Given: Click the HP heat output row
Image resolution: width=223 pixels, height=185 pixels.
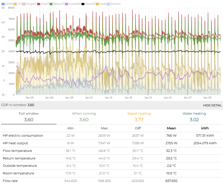Looking at the screenshot, I should [15, 143].
